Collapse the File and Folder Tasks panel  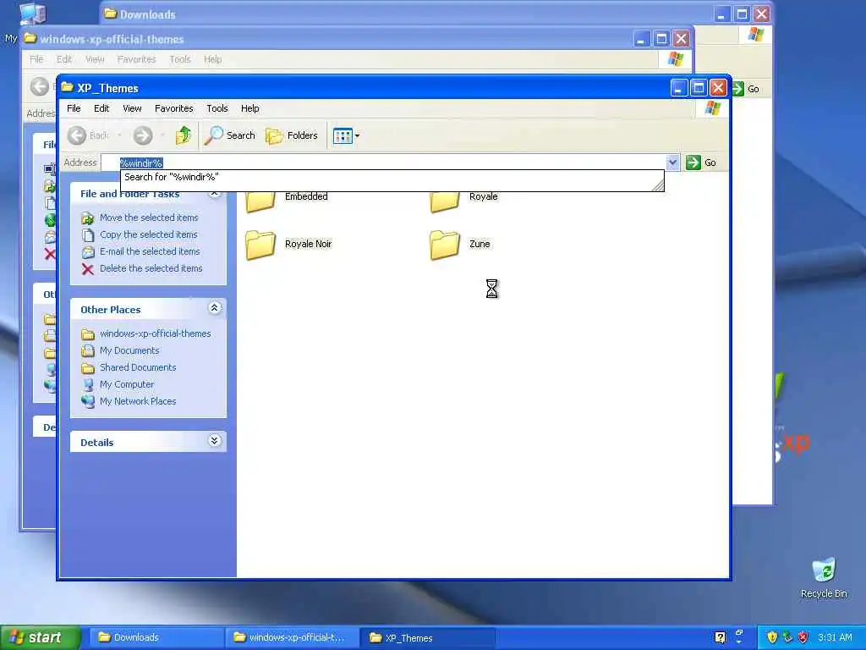(214, 194)
